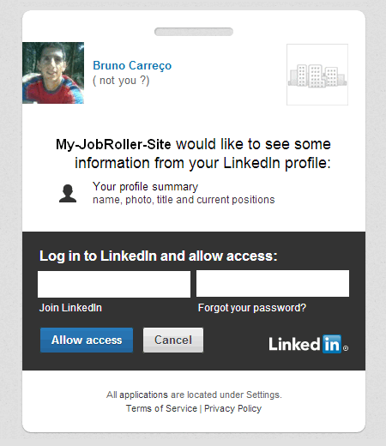Click the 'Log in to LinkedIn' heading
The image size is (386, 446).
97,256
